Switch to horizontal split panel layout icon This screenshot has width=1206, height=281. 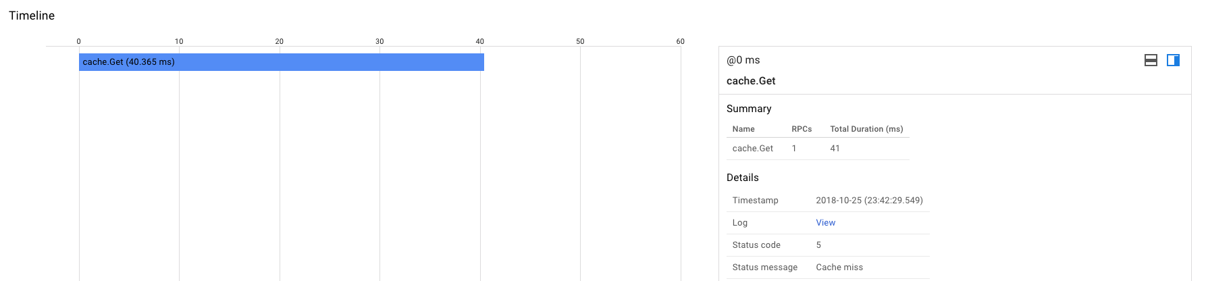click(1151, 60)
